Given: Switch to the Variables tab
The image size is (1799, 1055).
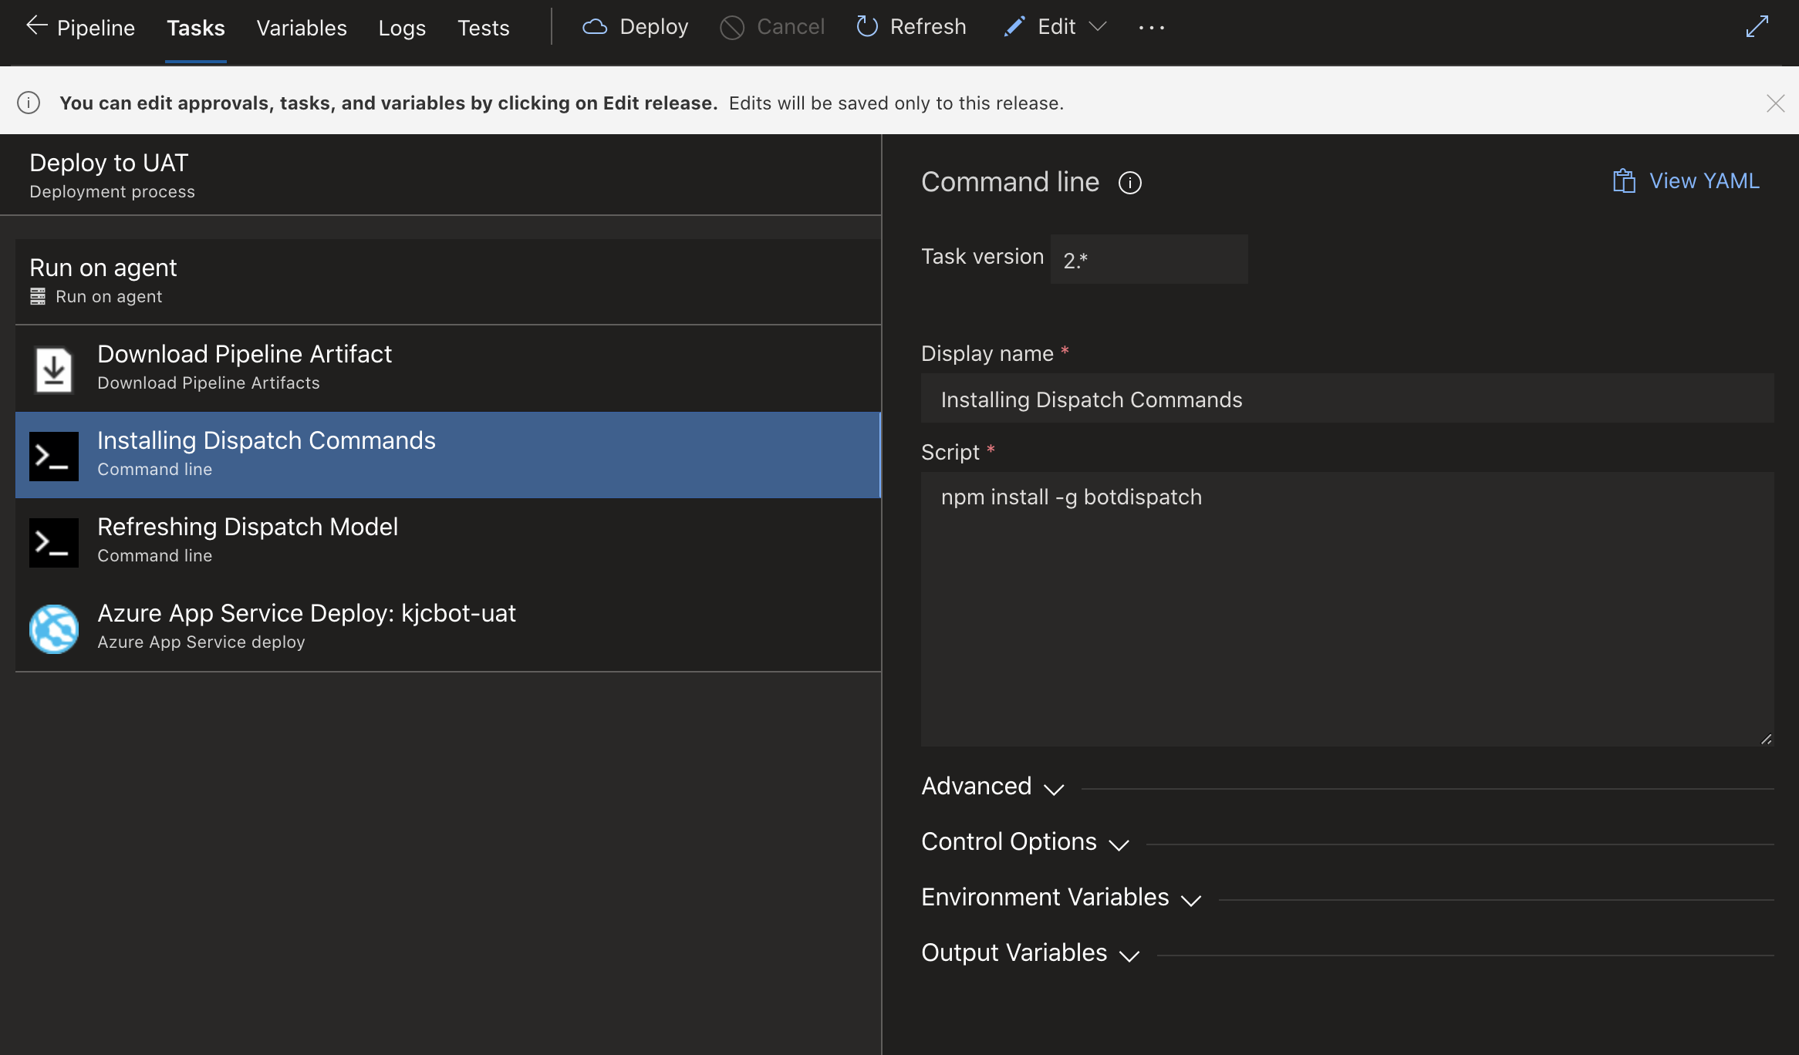Looking at the screenshot, I should click(301, 28).
